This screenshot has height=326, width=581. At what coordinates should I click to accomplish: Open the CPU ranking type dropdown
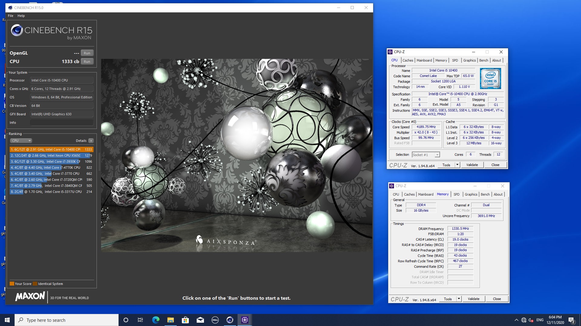(21, 141)
